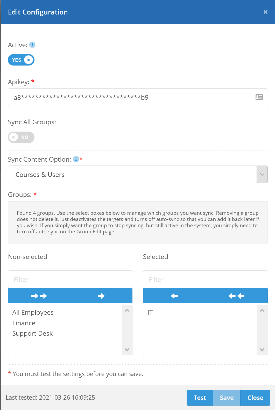Toggle the Active switch off

21,60
